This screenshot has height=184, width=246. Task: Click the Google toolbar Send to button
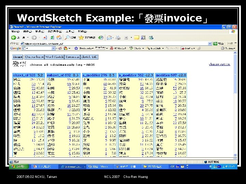click(x=186, y=48)
